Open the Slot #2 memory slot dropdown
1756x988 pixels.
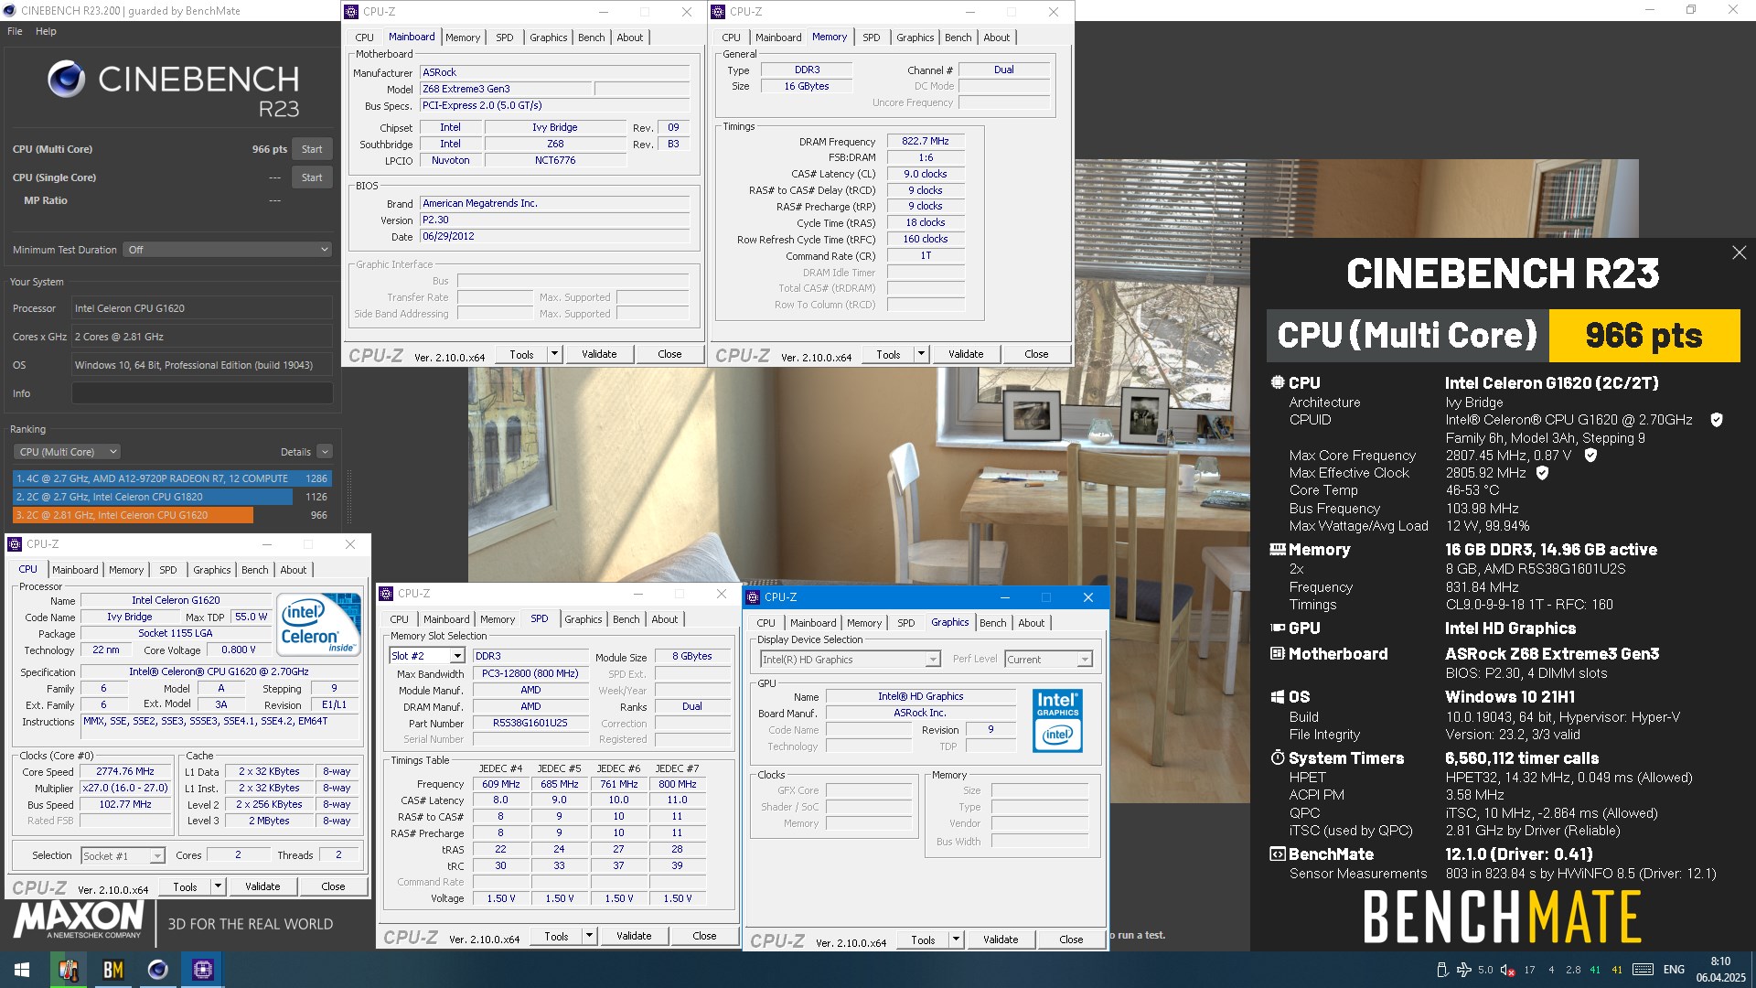[x=427, y=656]
